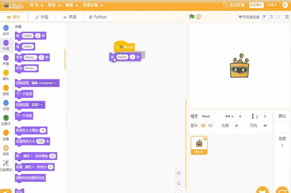
Task: Click the workspace vertical scrollbar
Action: tap(186, 145)
